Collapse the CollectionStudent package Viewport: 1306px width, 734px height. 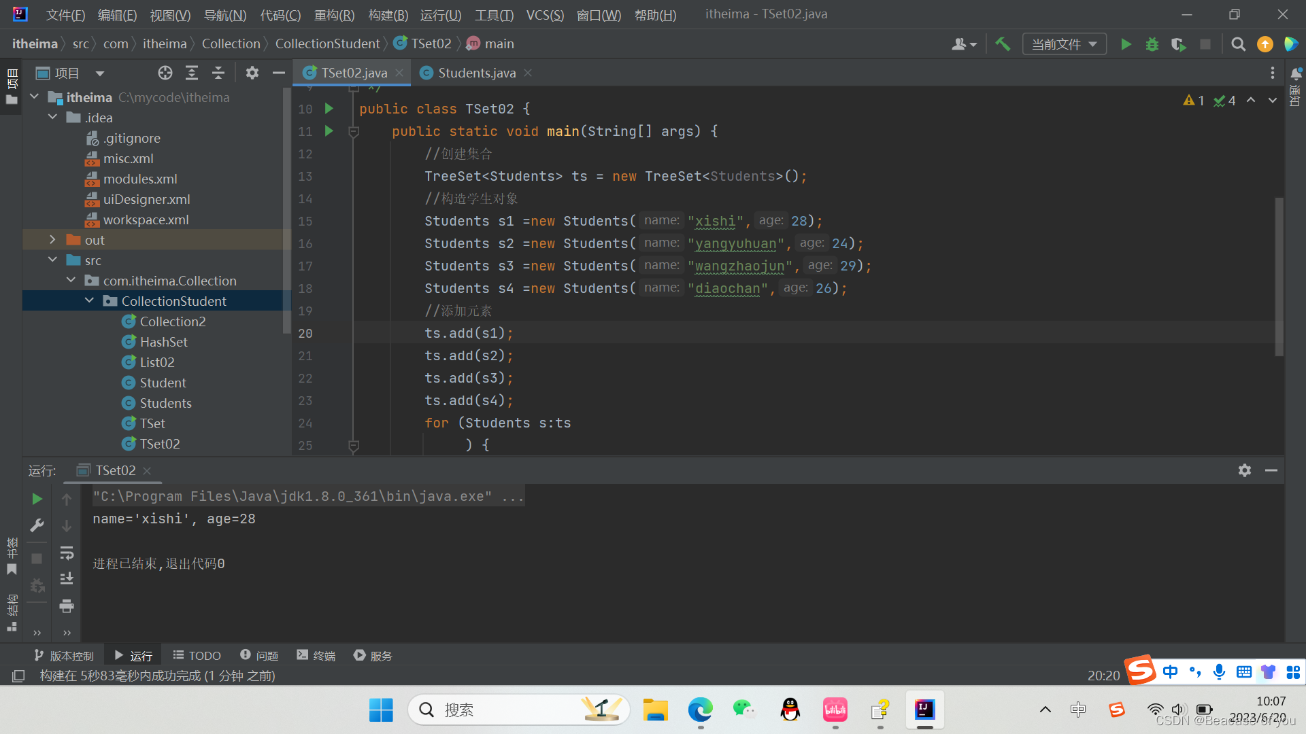pyautogui.click(x=89, y=301)
